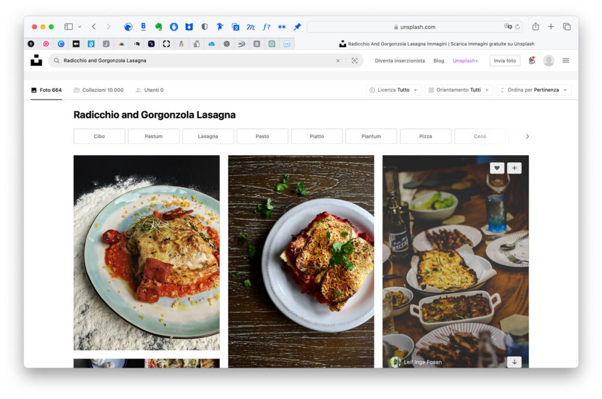Open the user profile avatar
This screenshot has height=399, width=602.
(549, 61)
